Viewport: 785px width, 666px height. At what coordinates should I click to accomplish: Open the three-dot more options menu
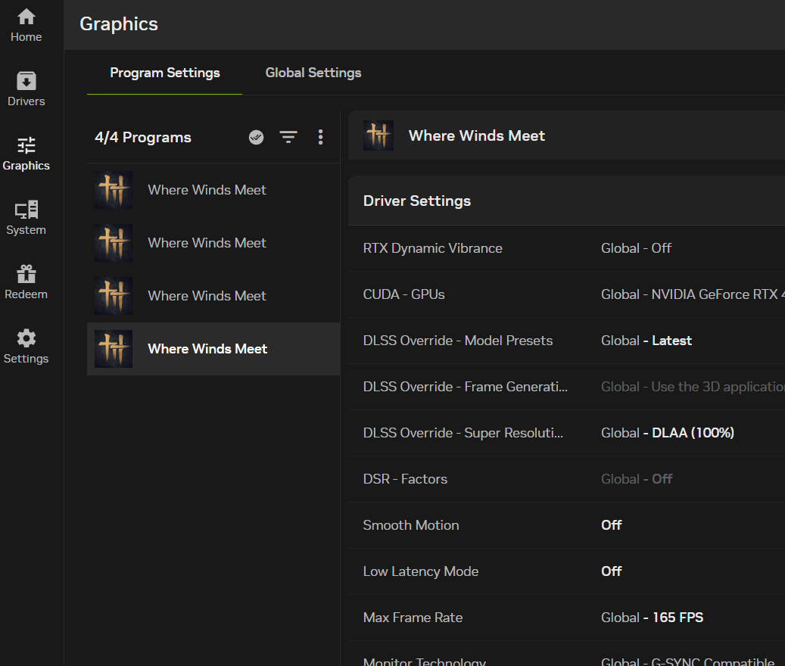point(320,137)
